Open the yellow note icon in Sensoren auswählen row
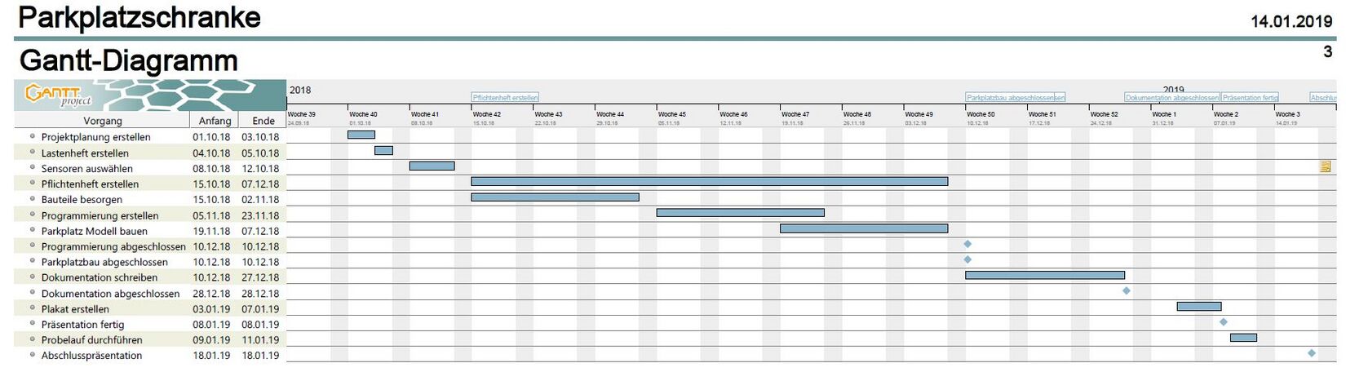The height and width of the screenshot is (372, 1346). [x=1326, y=166]
